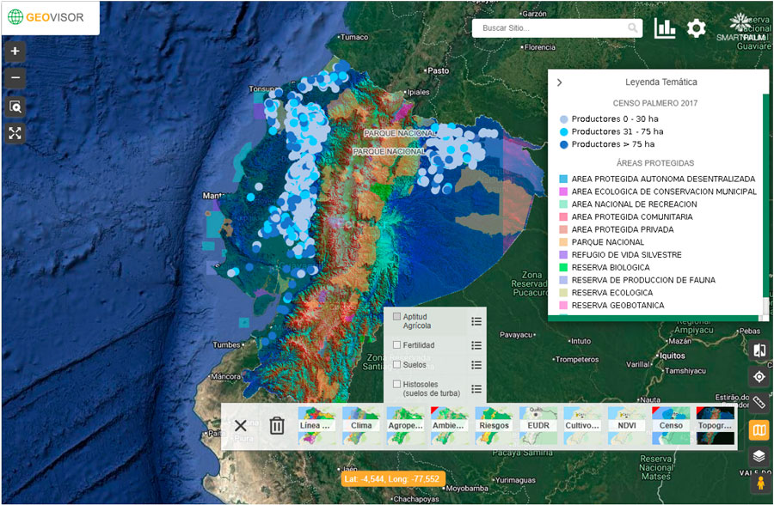Open the statistics bar chart icon
Image resolution: width=774 pixels, height=505 pixels.
coord(665,28)
